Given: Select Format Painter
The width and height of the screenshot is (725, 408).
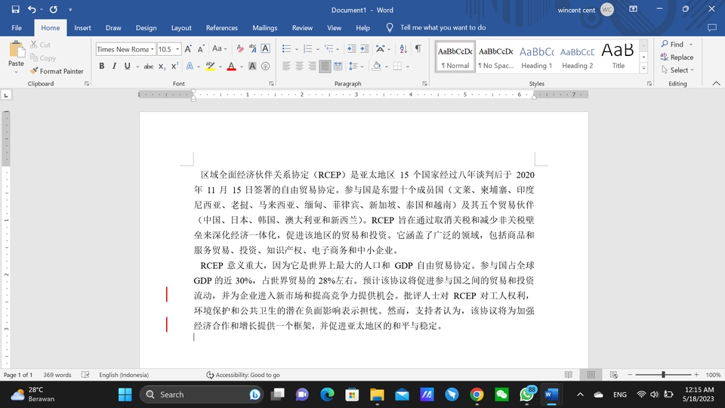Looking at the screenshot, I should point(57,71).
